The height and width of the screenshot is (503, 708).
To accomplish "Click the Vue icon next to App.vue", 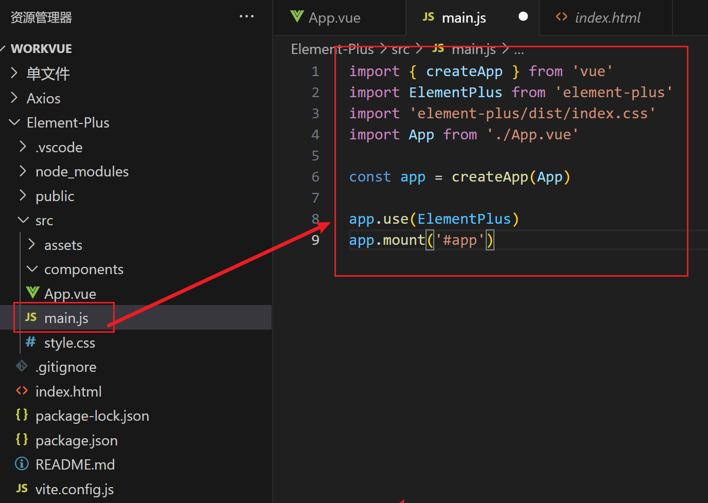I will click(x=32, y=293).
